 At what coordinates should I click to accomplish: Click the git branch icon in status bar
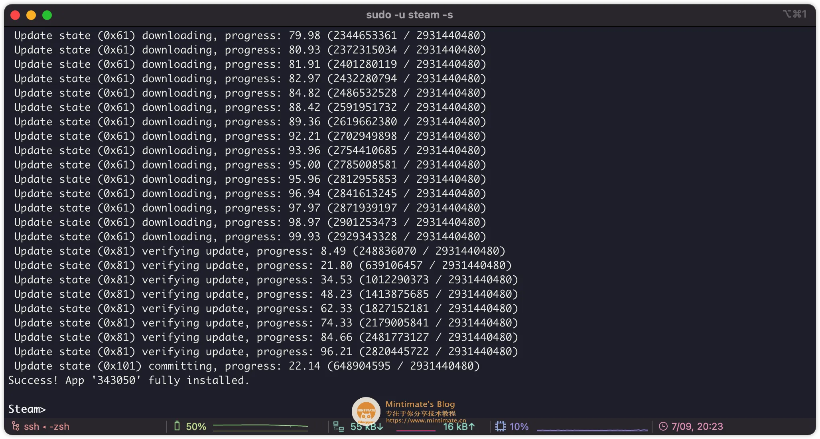click(x=16, y=426)
